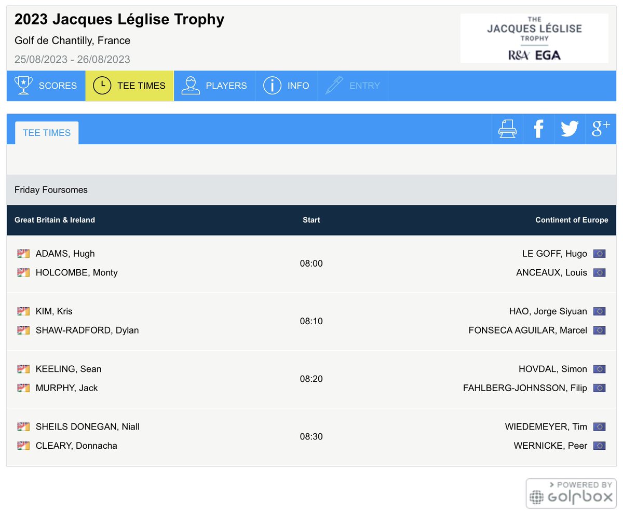Select player name SHEILS DONEGAN, Niall

88,426
